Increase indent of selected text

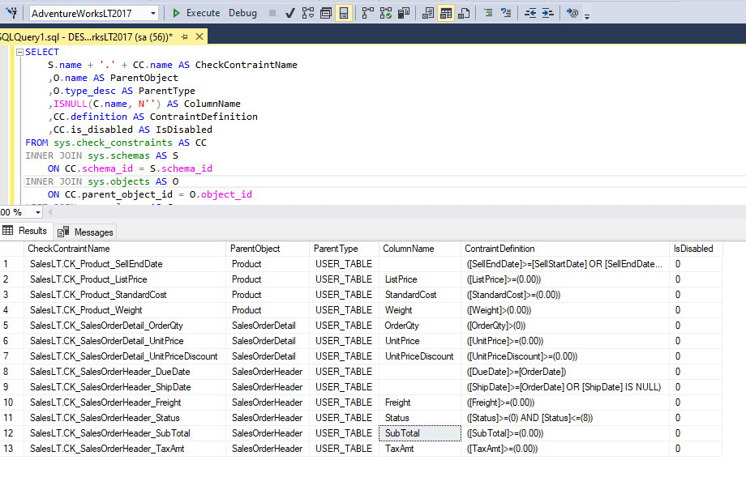[543, 13]
